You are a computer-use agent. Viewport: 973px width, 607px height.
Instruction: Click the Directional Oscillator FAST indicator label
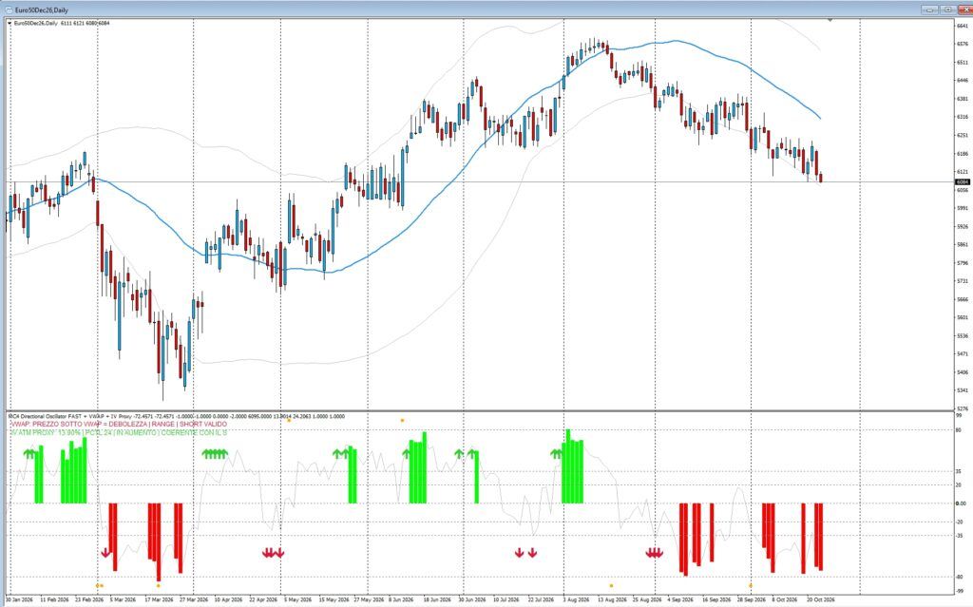pos(177,416)
